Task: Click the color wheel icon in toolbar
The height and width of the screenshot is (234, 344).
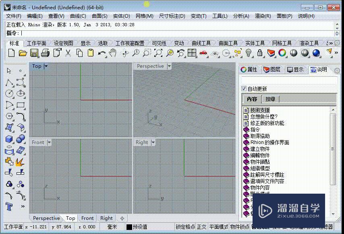Action: pyautogui.click(x=282, y=53)
